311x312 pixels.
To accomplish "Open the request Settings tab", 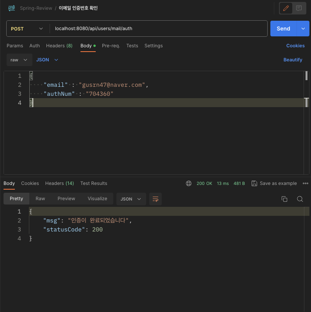I will pos(154,46).
